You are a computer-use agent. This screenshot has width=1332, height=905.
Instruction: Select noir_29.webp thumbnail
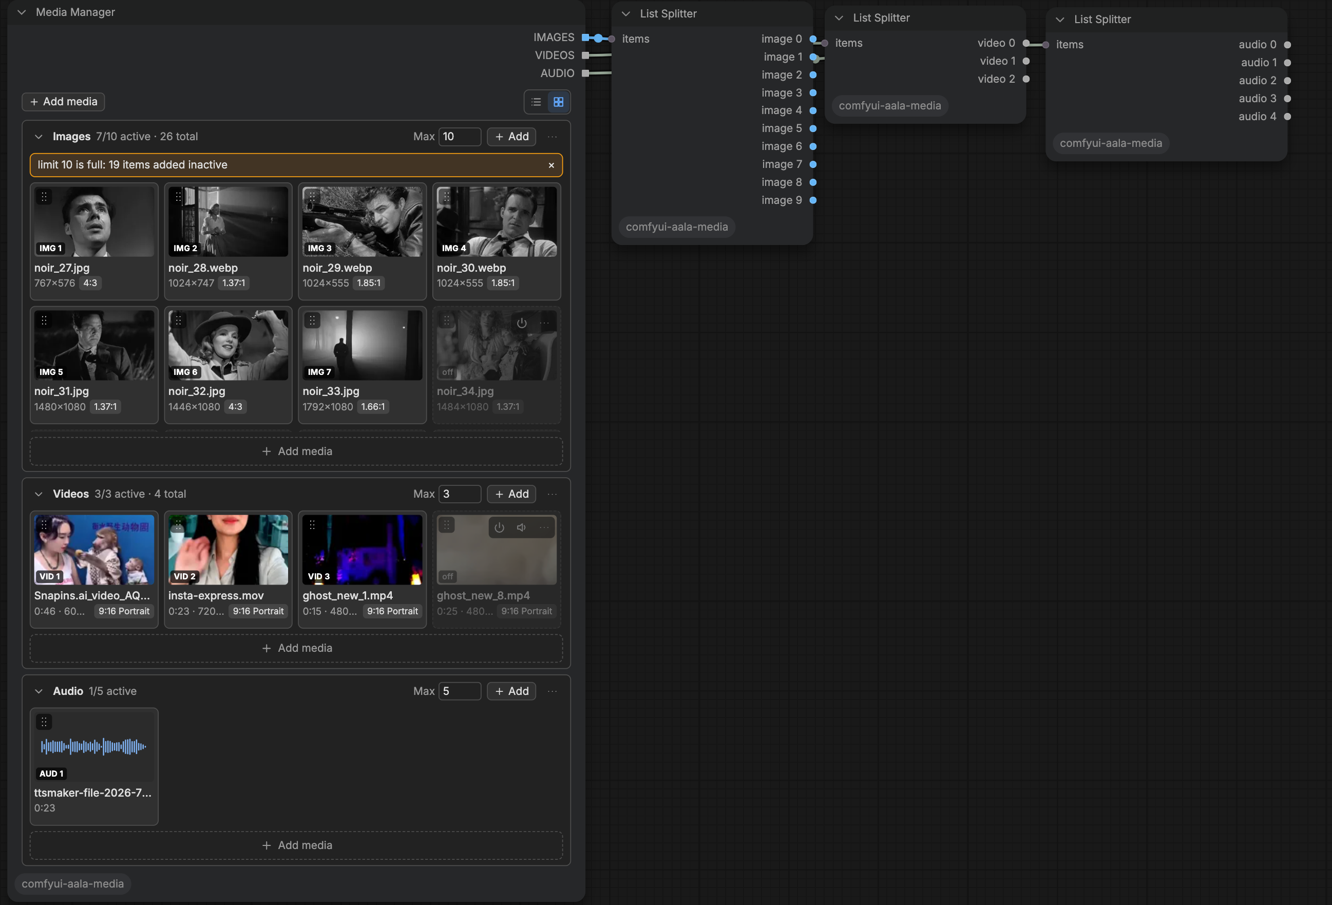pyautogui.click(x=362, y=222)
